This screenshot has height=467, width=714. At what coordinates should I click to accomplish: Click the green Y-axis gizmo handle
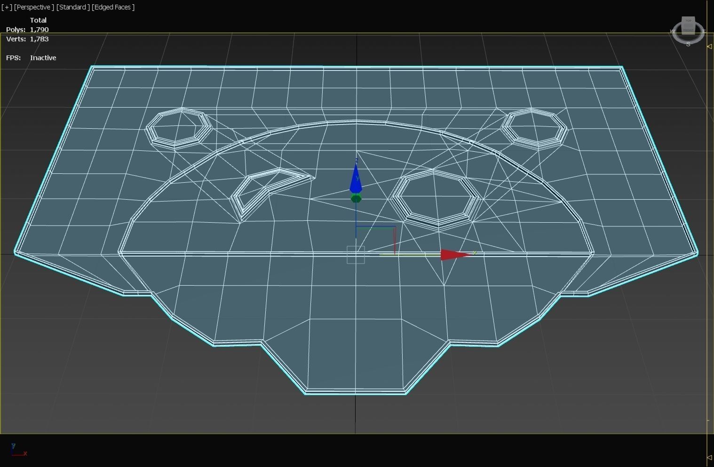pos(356,199)
